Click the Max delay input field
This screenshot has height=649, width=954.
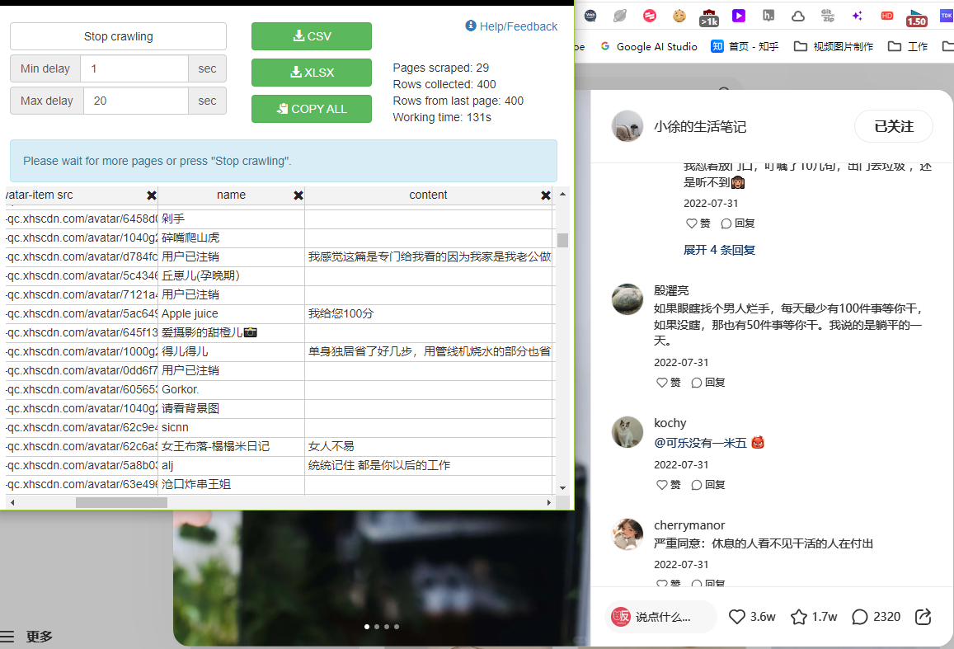coord(134,101)
